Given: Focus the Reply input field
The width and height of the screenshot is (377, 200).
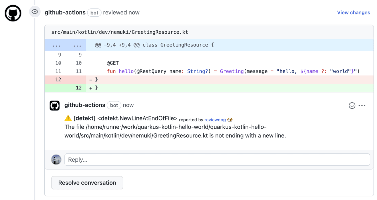Looking at the screenshot, I should (x=217, y=160).
